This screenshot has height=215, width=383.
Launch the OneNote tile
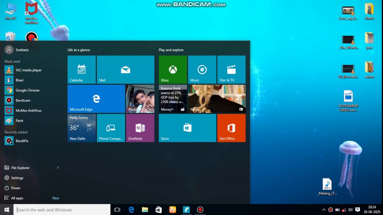click(140, 128)
